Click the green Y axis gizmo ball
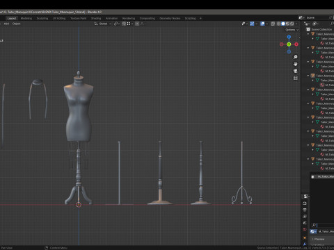 pyautogui.click(x=289, y=44)
